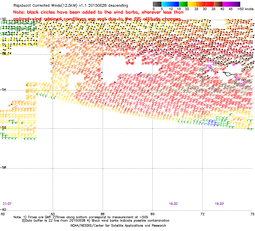Click the red 'Note: black circles' warning line
This screenshot has height=231, width=255.
[x=98, y=12]
